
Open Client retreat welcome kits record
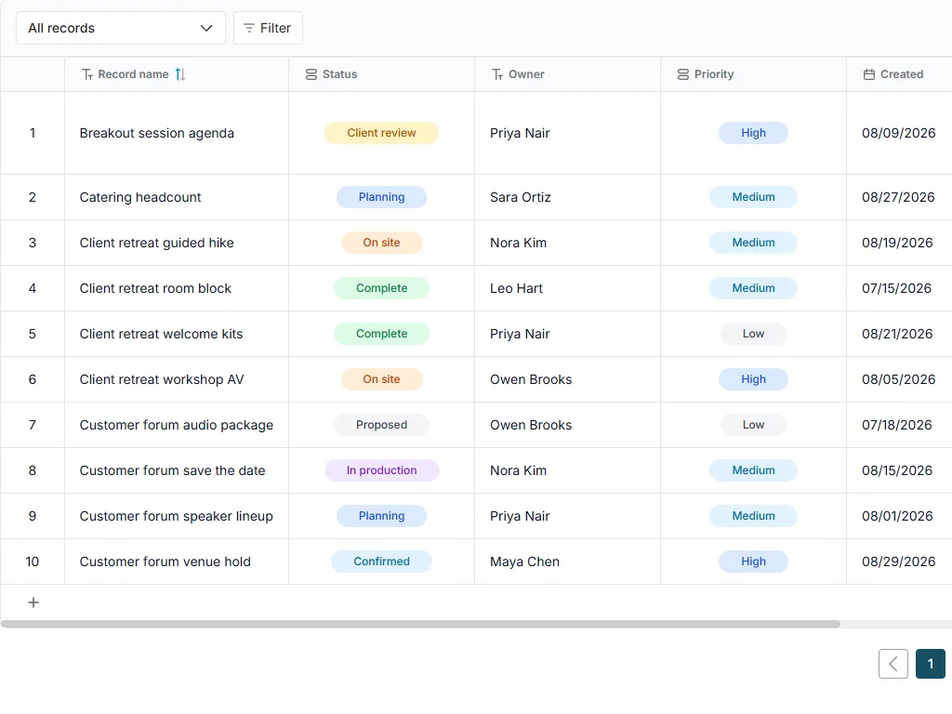coord(161,334)
